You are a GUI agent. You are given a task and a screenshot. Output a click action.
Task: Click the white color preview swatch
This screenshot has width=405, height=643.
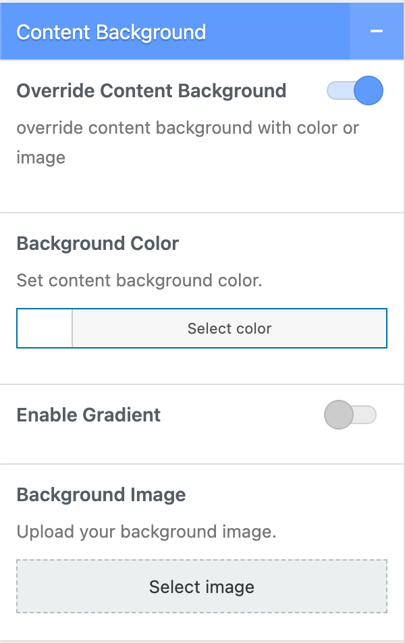[x=45, y=328]
